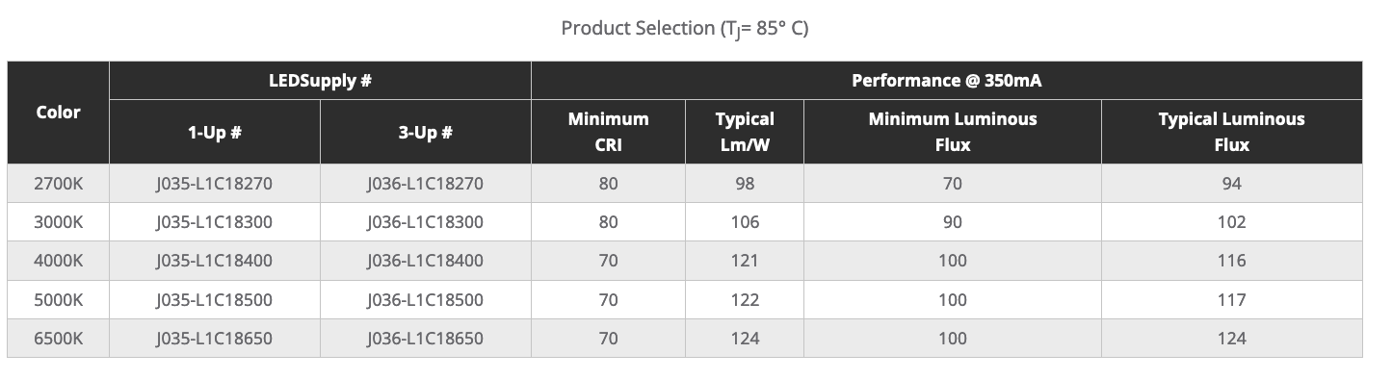Click the J036-L1C18400 part number
Screen dimensions: 1393x379
(x=425, y=261)
